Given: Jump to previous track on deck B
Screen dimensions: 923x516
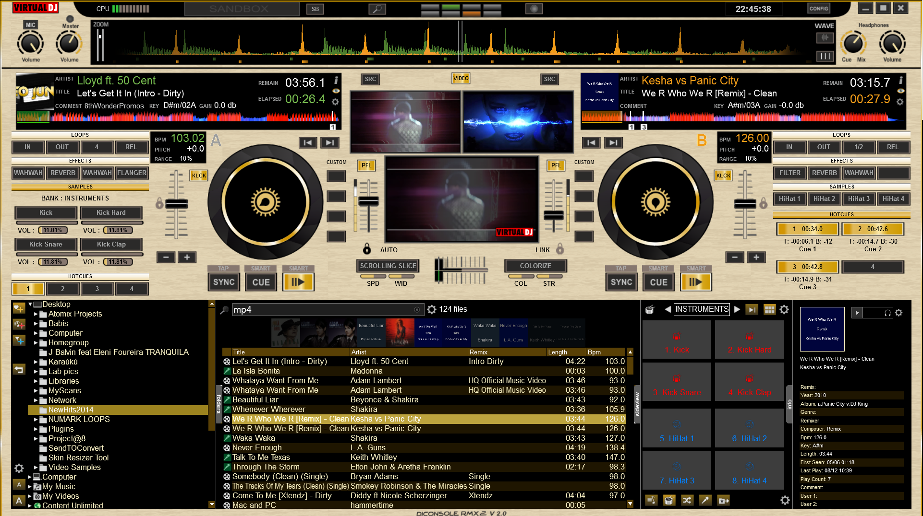Looking at the screenshot, I should 592,142.
